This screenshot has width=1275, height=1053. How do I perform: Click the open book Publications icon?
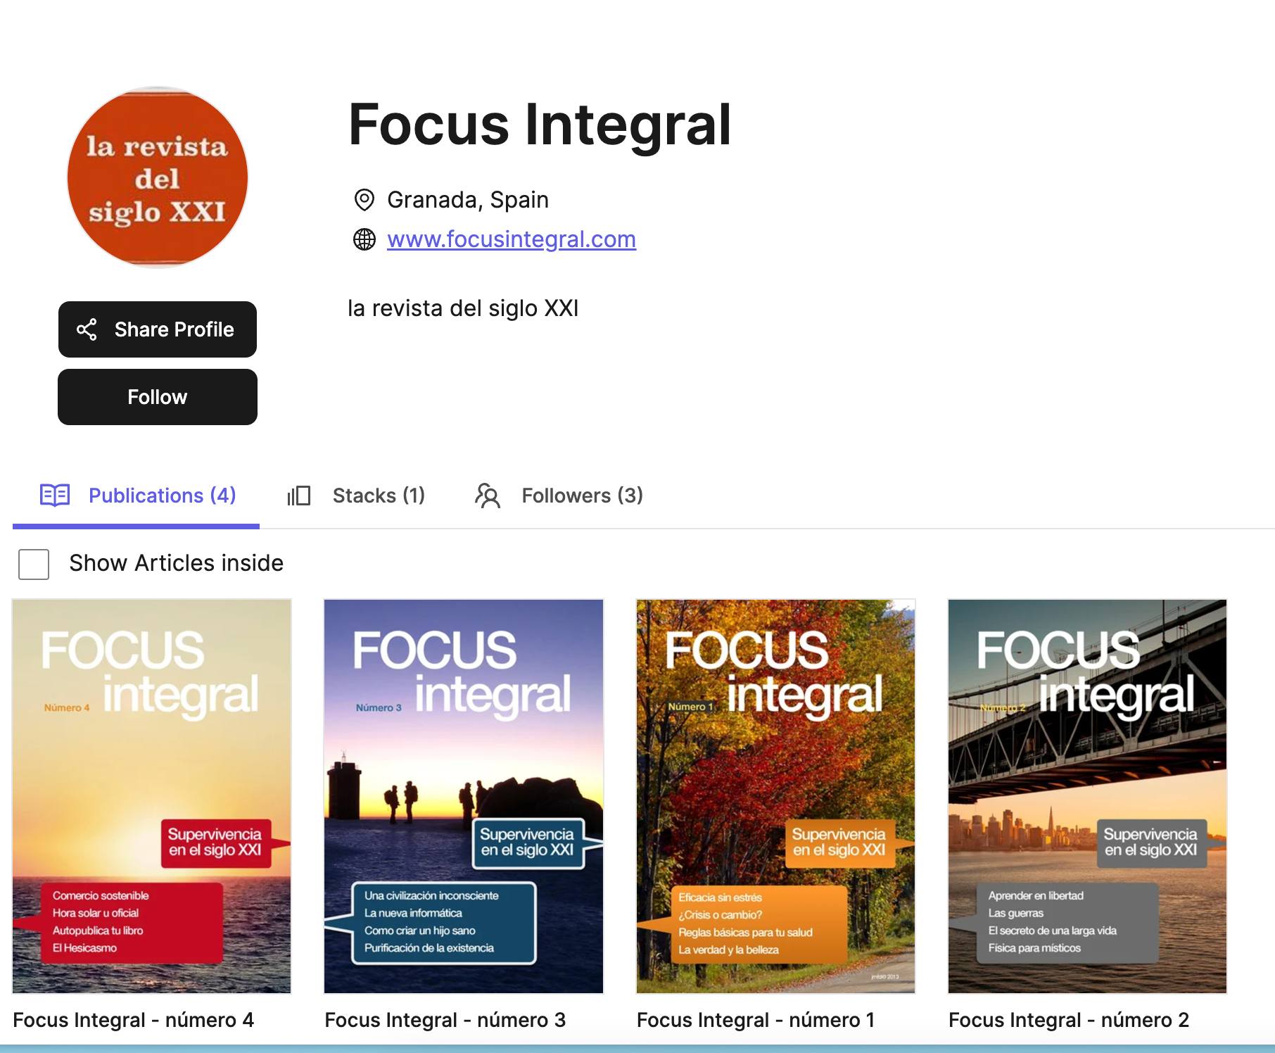click(x=55, y=496)
